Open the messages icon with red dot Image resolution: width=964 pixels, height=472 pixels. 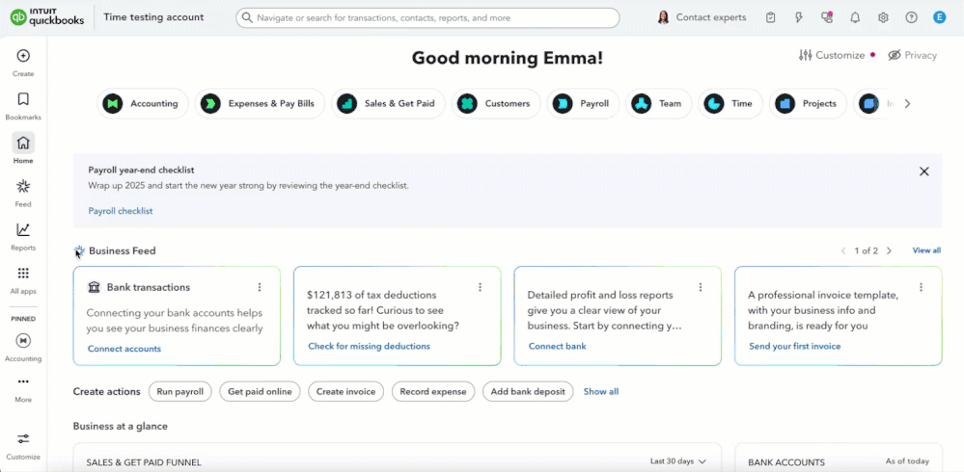click(x=827, y=17)
